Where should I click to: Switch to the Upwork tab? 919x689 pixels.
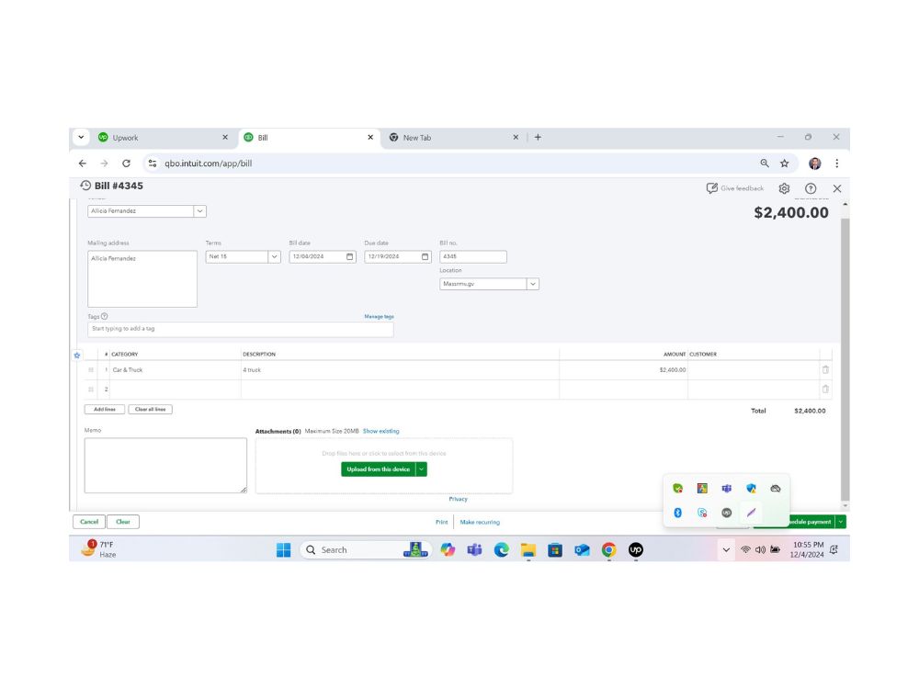point(163,138)
